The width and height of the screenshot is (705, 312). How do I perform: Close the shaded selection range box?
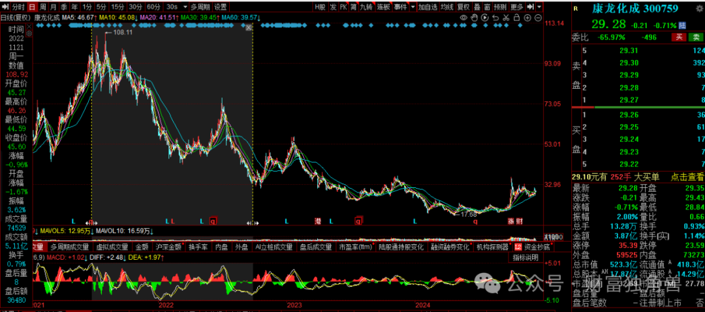pos(248,29)
